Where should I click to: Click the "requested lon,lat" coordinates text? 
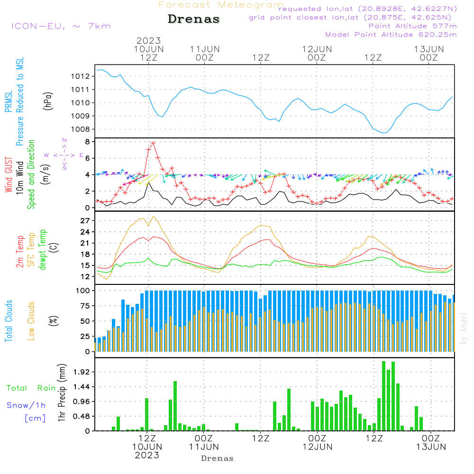(368, 9)
